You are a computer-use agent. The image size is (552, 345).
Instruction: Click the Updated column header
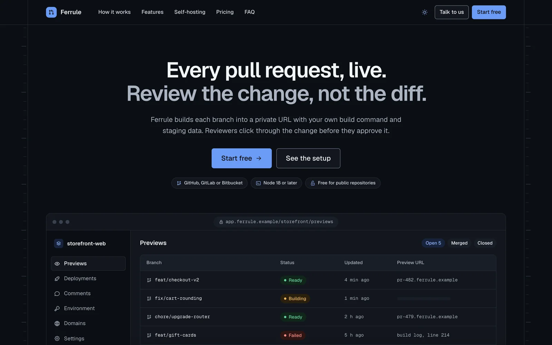tap(353, 263)
